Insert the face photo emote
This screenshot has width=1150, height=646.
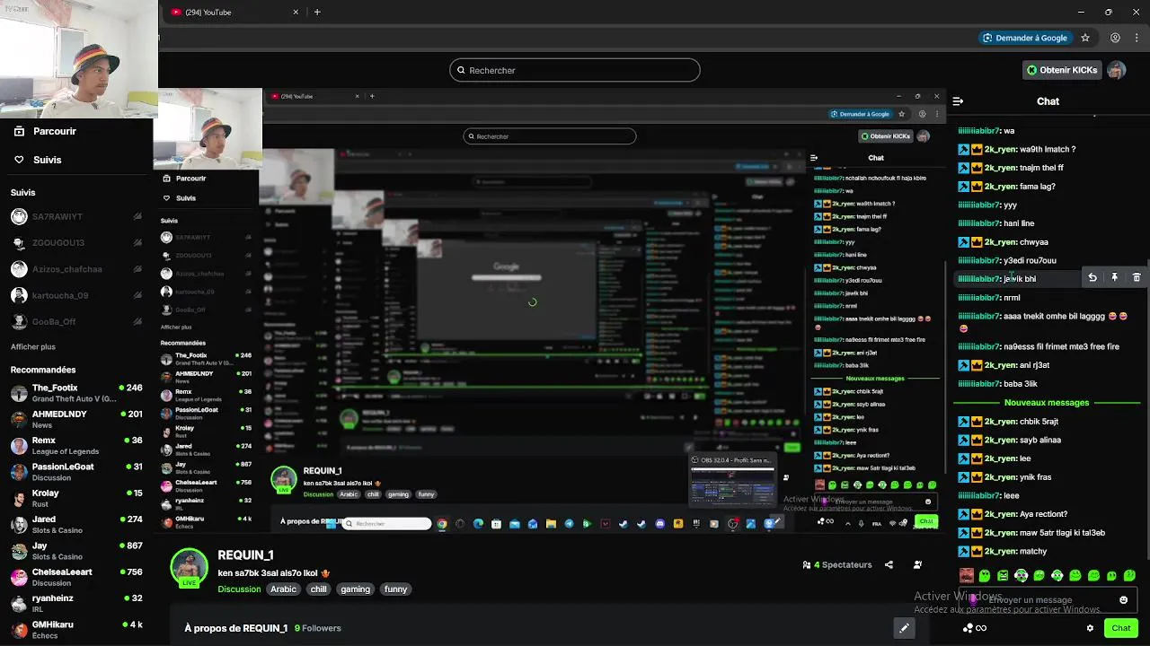(x=966, y=575)
